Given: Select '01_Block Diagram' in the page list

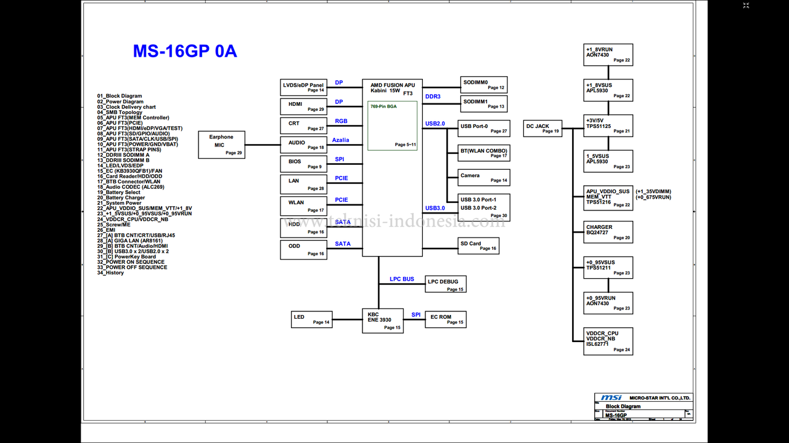Looking at the screenshot, I should pyautogui.click(x=120, y=96).
